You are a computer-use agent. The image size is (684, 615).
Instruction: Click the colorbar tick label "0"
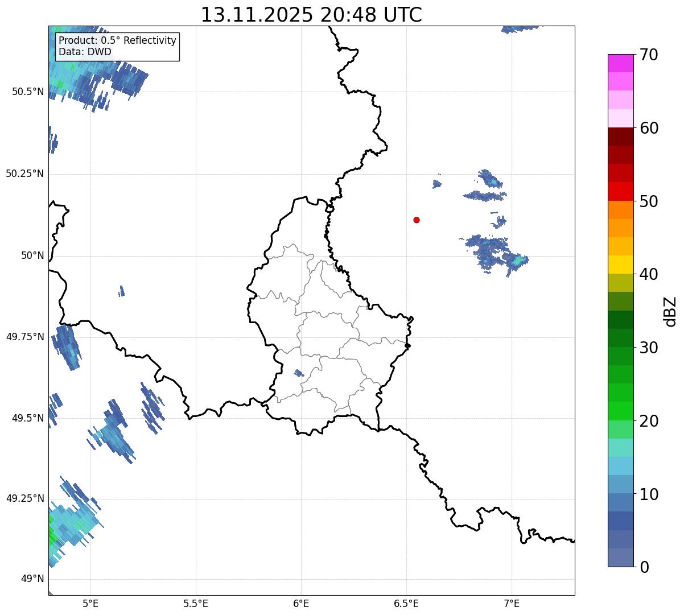(x=644, y=567)
